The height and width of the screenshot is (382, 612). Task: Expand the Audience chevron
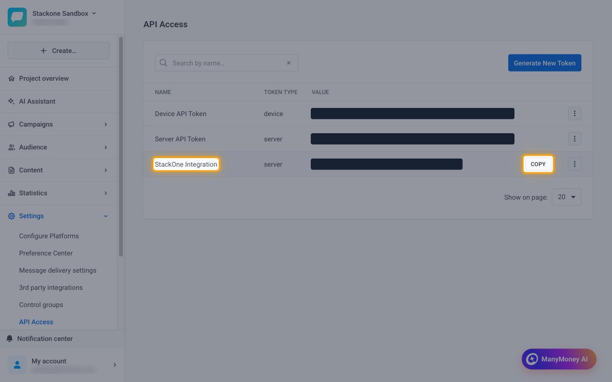106,147
